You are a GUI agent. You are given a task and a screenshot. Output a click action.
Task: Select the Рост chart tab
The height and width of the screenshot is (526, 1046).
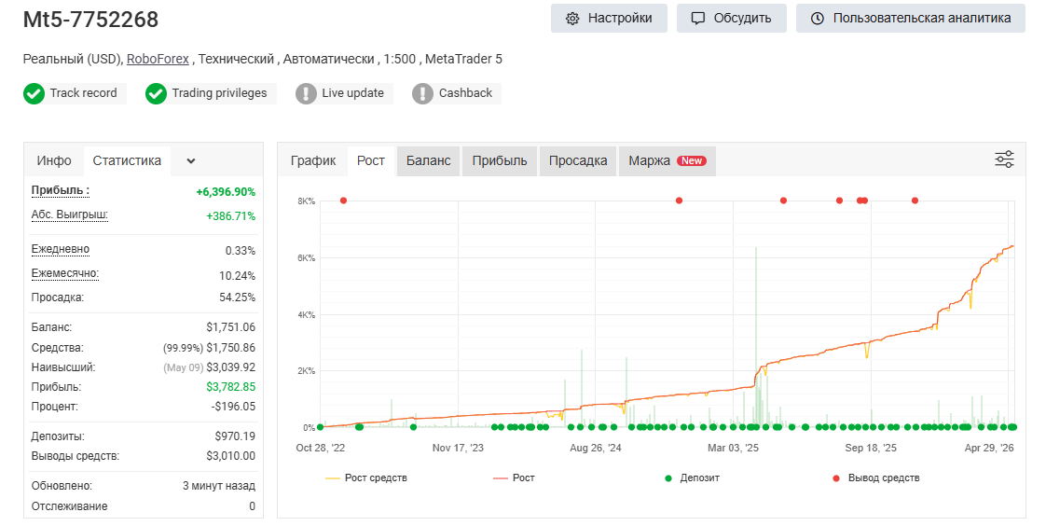[x=371, y=160]
